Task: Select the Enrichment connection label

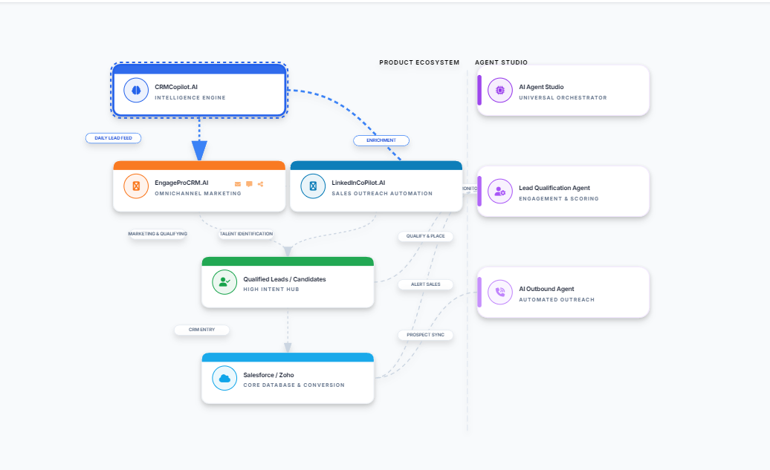Action: pos(381,140)
